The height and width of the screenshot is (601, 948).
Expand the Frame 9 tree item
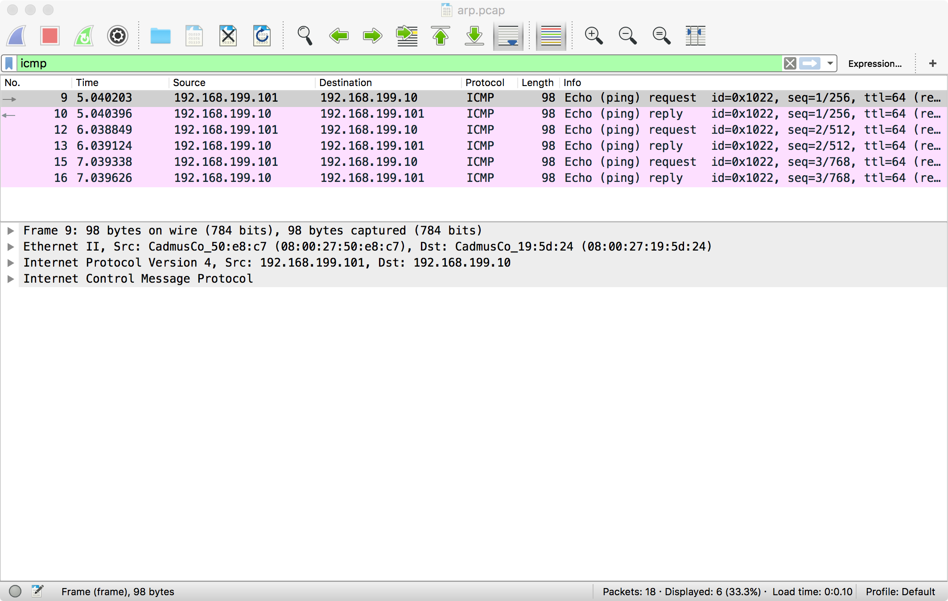tap(11, 231)
